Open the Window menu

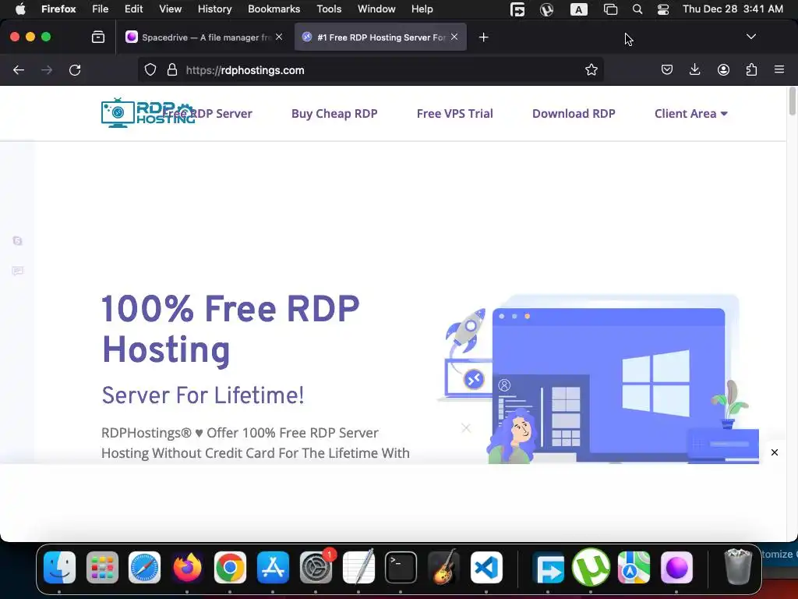pos(376,9)
